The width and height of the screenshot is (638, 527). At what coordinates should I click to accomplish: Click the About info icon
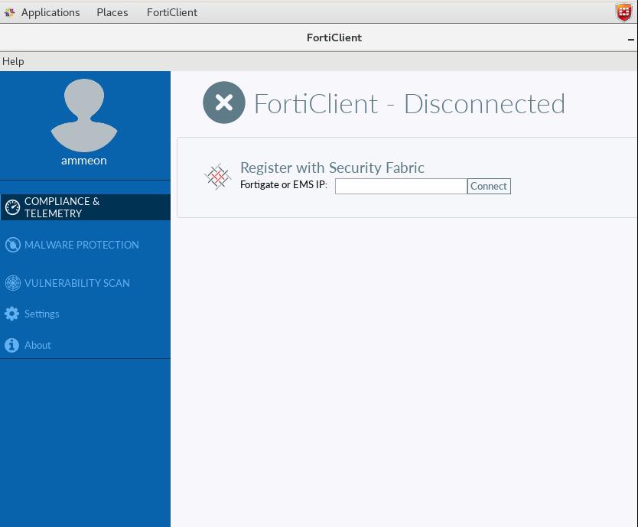tap(11, 345)
